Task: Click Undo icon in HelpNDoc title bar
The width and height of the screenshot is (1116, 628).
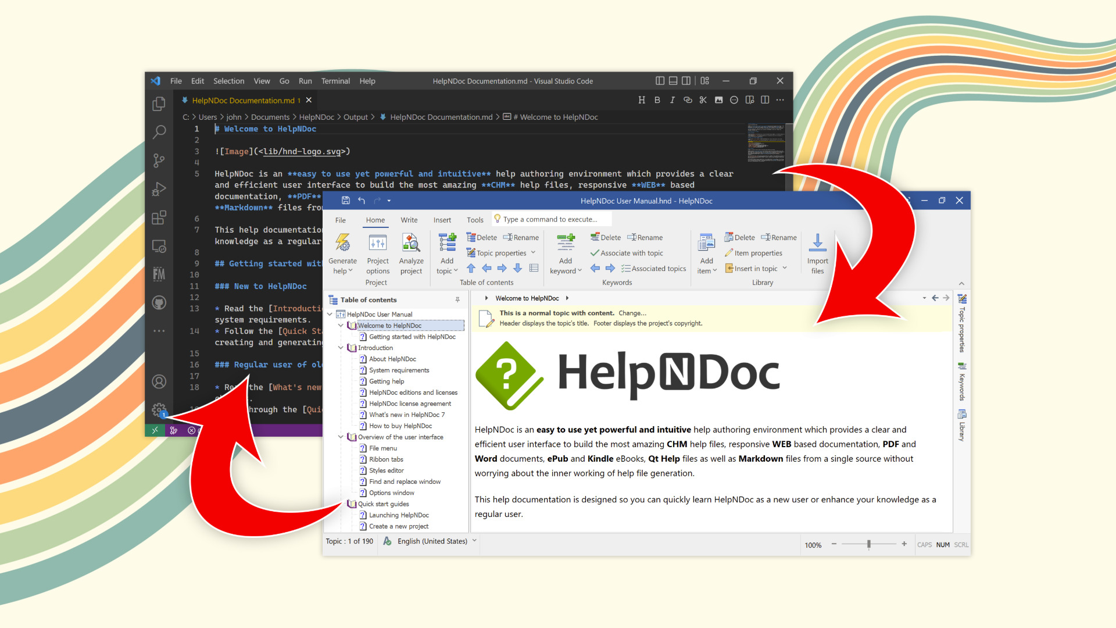Action: coord(362,201)
